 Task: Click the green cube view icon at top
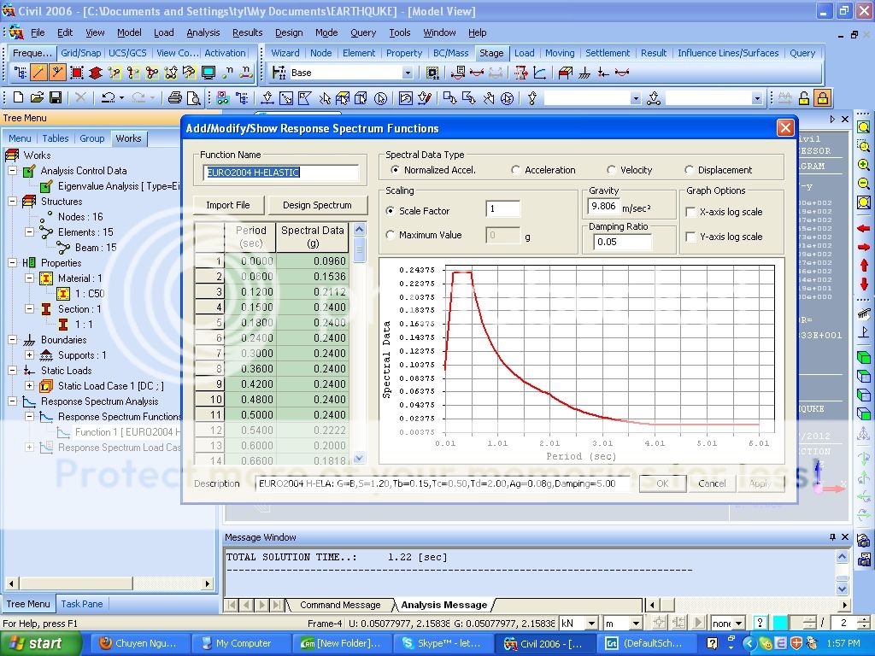[863, 357]
